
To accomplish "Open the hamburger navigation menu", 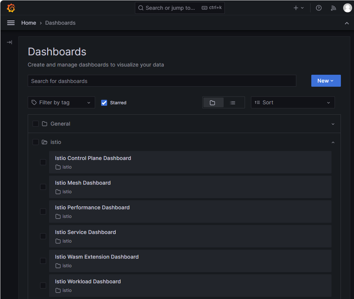I will point(11,23).
